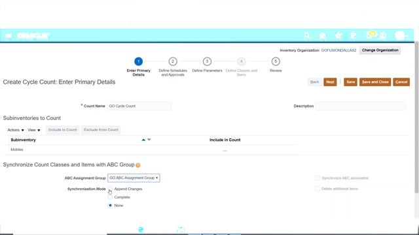
Task: Select Append Changes synchronization mode
Action: tap(110, 189)
